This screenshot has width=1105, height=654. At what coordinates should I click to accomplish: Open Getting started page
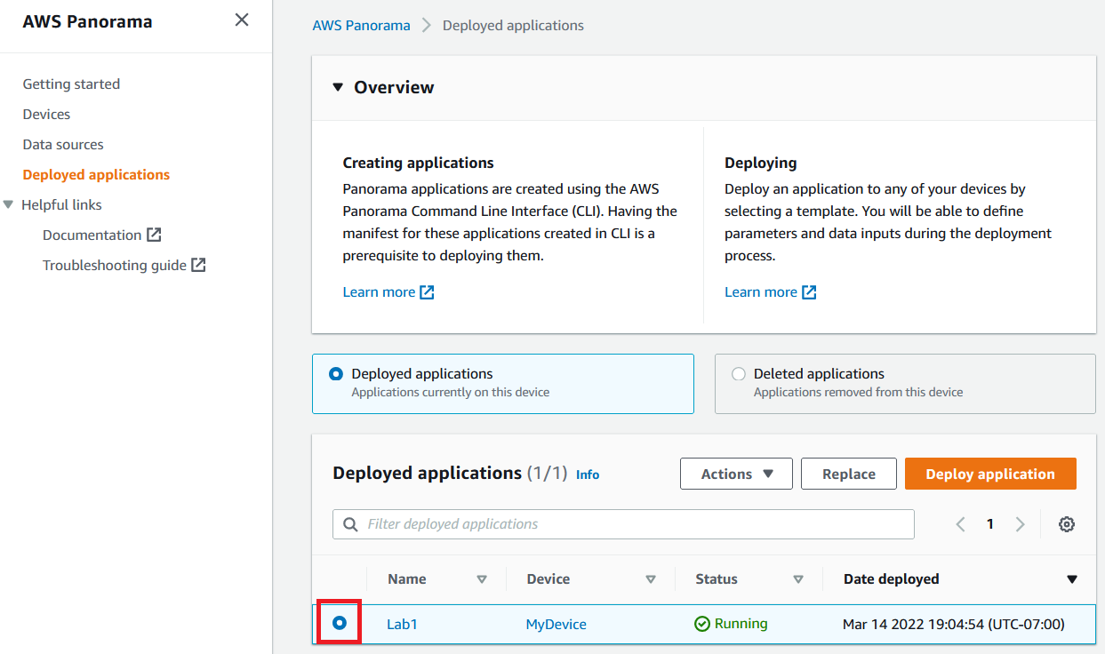pyautogui.click(x=71, y=84)
